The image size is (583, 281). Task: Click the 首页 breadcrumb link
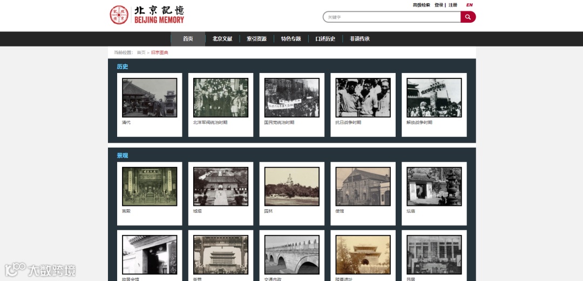pos(141,52)
